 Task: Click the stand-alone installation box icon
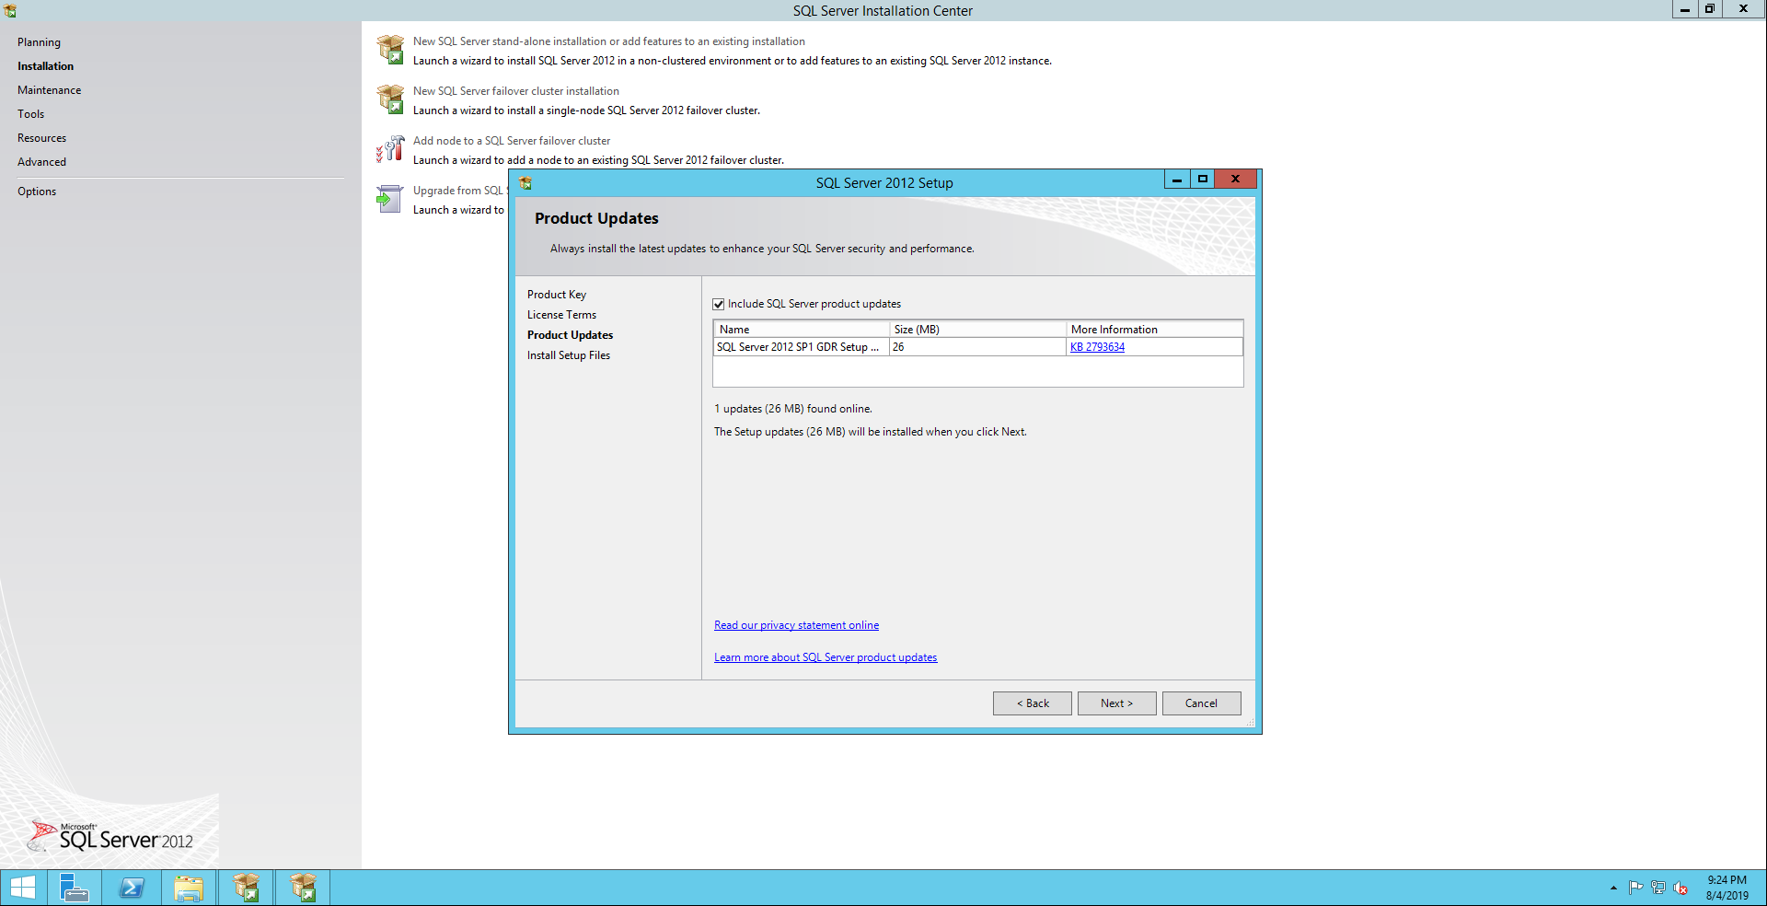tap(390, 50)
